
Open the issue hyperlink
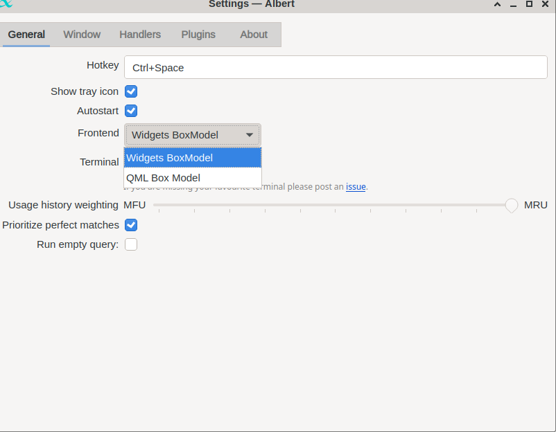point(356,186)
